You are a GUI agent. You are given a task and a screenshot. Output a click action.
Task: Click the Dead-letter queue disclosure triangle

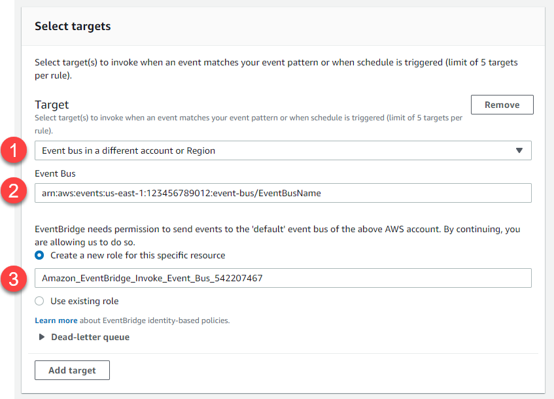42,338
